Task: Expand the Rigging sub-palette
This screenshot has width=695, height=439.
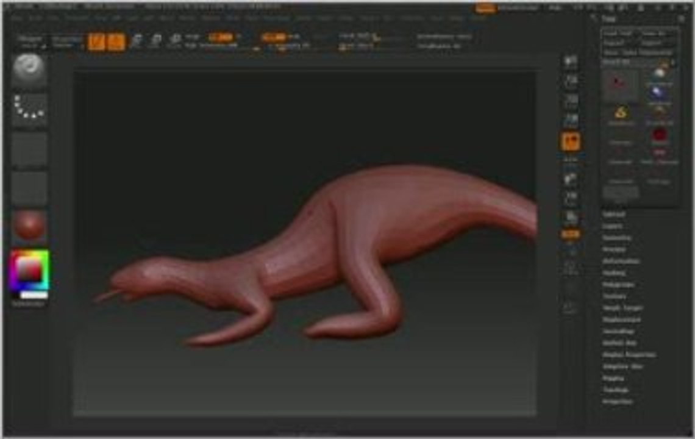Action: click(x=613, y=378)
